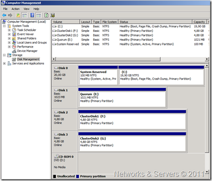Click the last toolbar icon after Refresh
Screen dimensions: 212x181
pyautogui.click(x=52, y=15)
